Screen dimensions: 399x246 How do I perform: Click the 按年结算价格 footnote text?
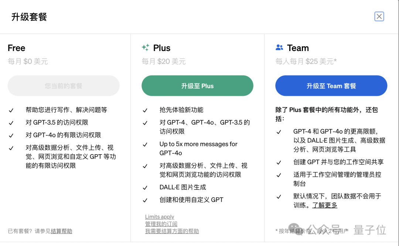tap(312, 231)
